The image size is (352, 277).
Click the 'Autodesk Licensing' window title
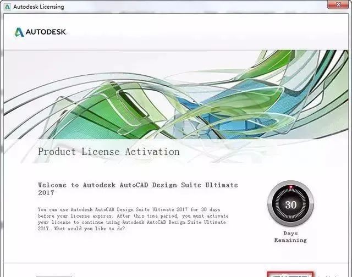(38, 7)
